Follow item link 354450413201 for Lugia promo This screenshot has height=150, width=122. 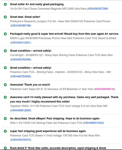point(21,43)
